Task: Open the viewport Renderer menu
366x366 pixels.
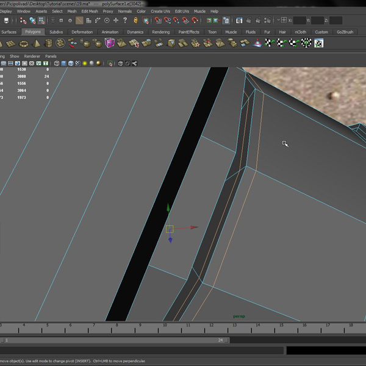Action: [x=32, y=56]
